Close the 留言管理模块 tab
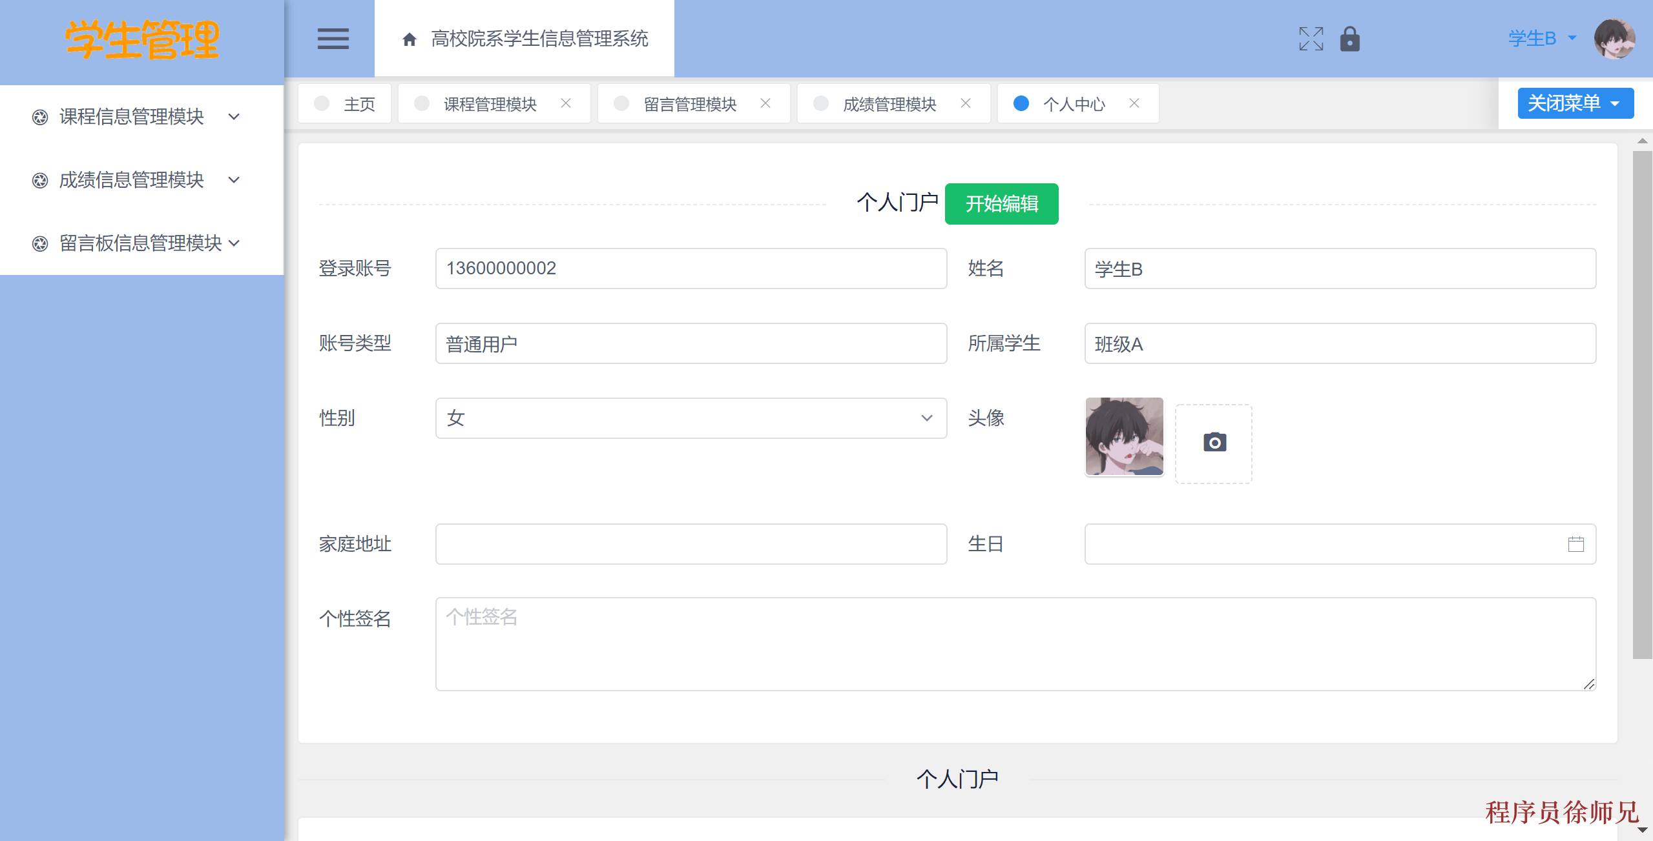The image size is (1653, 841). 765,103
